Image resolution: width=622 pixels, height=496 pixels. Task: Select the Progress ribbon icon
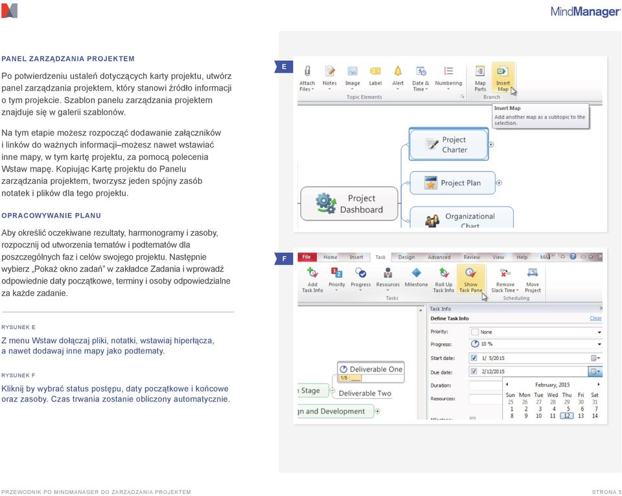coord(361,273)
